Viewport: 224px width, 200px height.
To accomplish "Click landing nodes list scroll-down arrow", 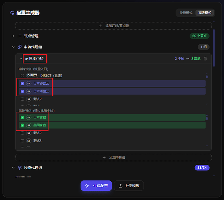I will (x=207, y=146).
